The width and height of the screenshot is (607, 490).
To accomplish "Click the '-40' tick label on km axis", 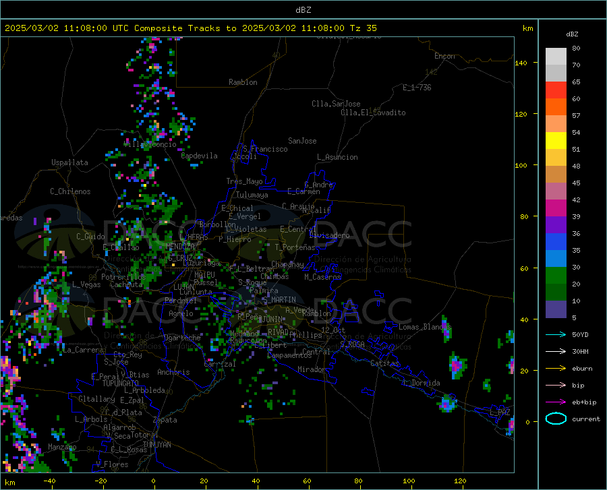I will [x=49, y=481].
